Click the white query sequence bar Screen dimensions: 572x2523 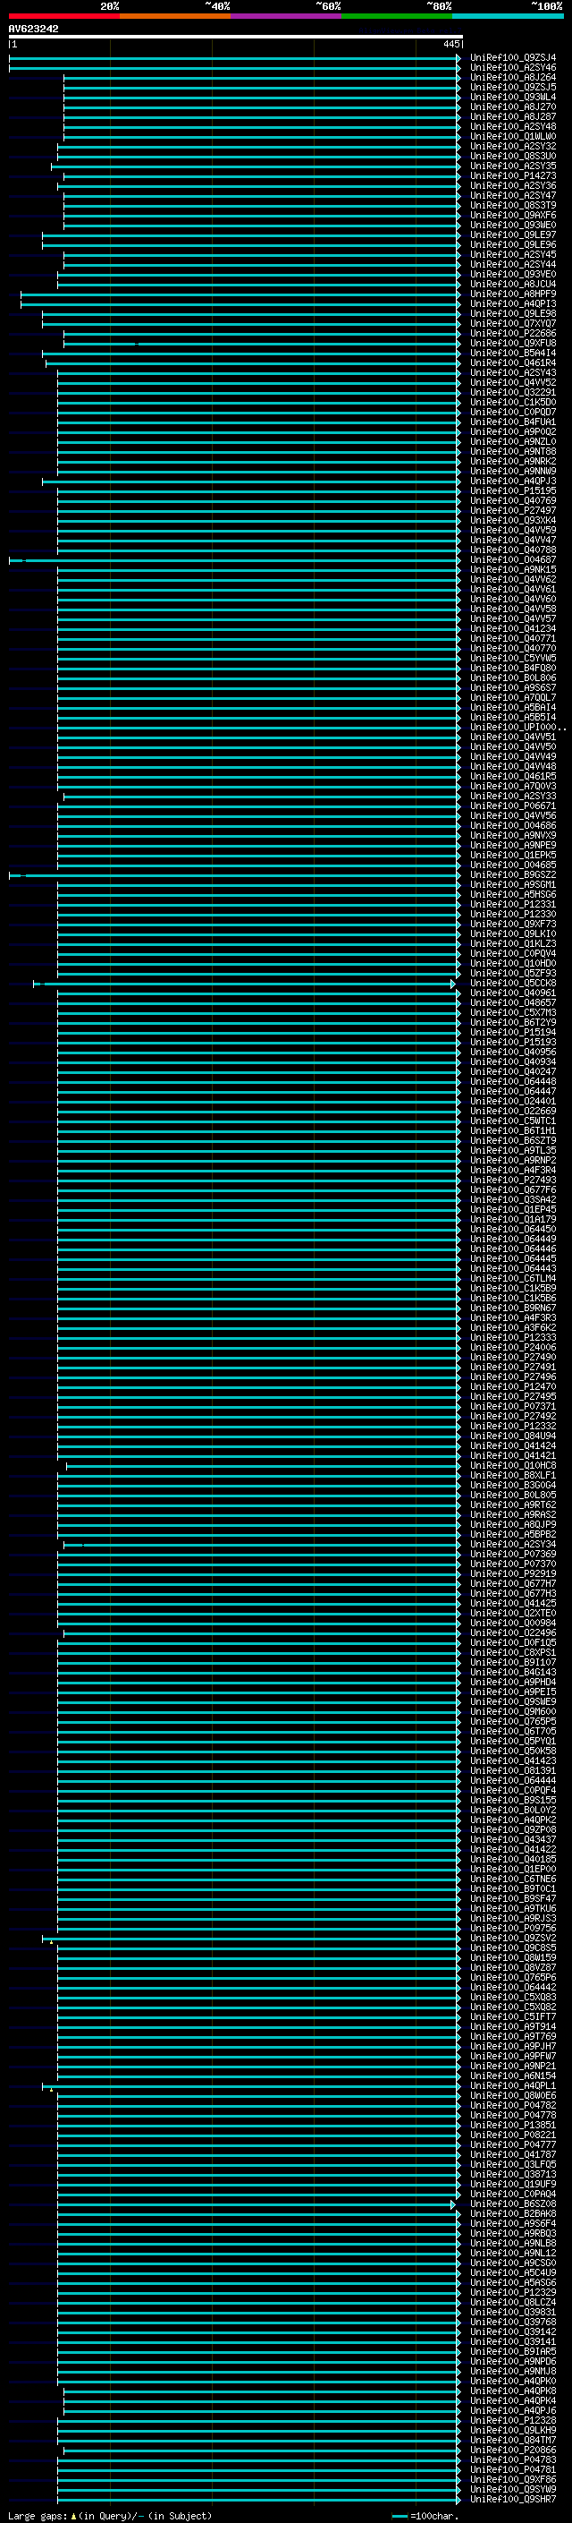click(x=236, y=38)
